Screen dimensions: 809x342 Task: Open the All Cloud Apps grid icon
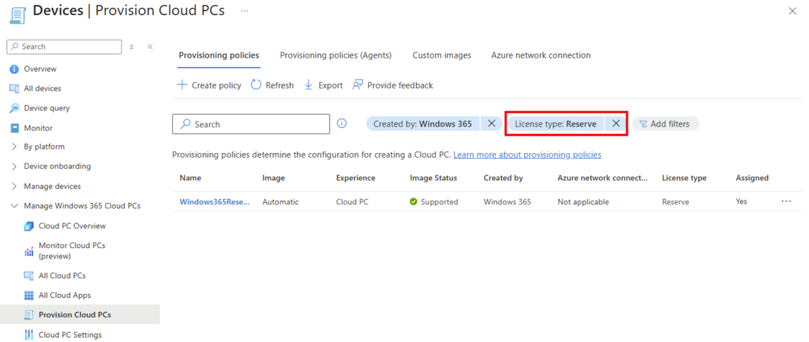coord(29,295)
